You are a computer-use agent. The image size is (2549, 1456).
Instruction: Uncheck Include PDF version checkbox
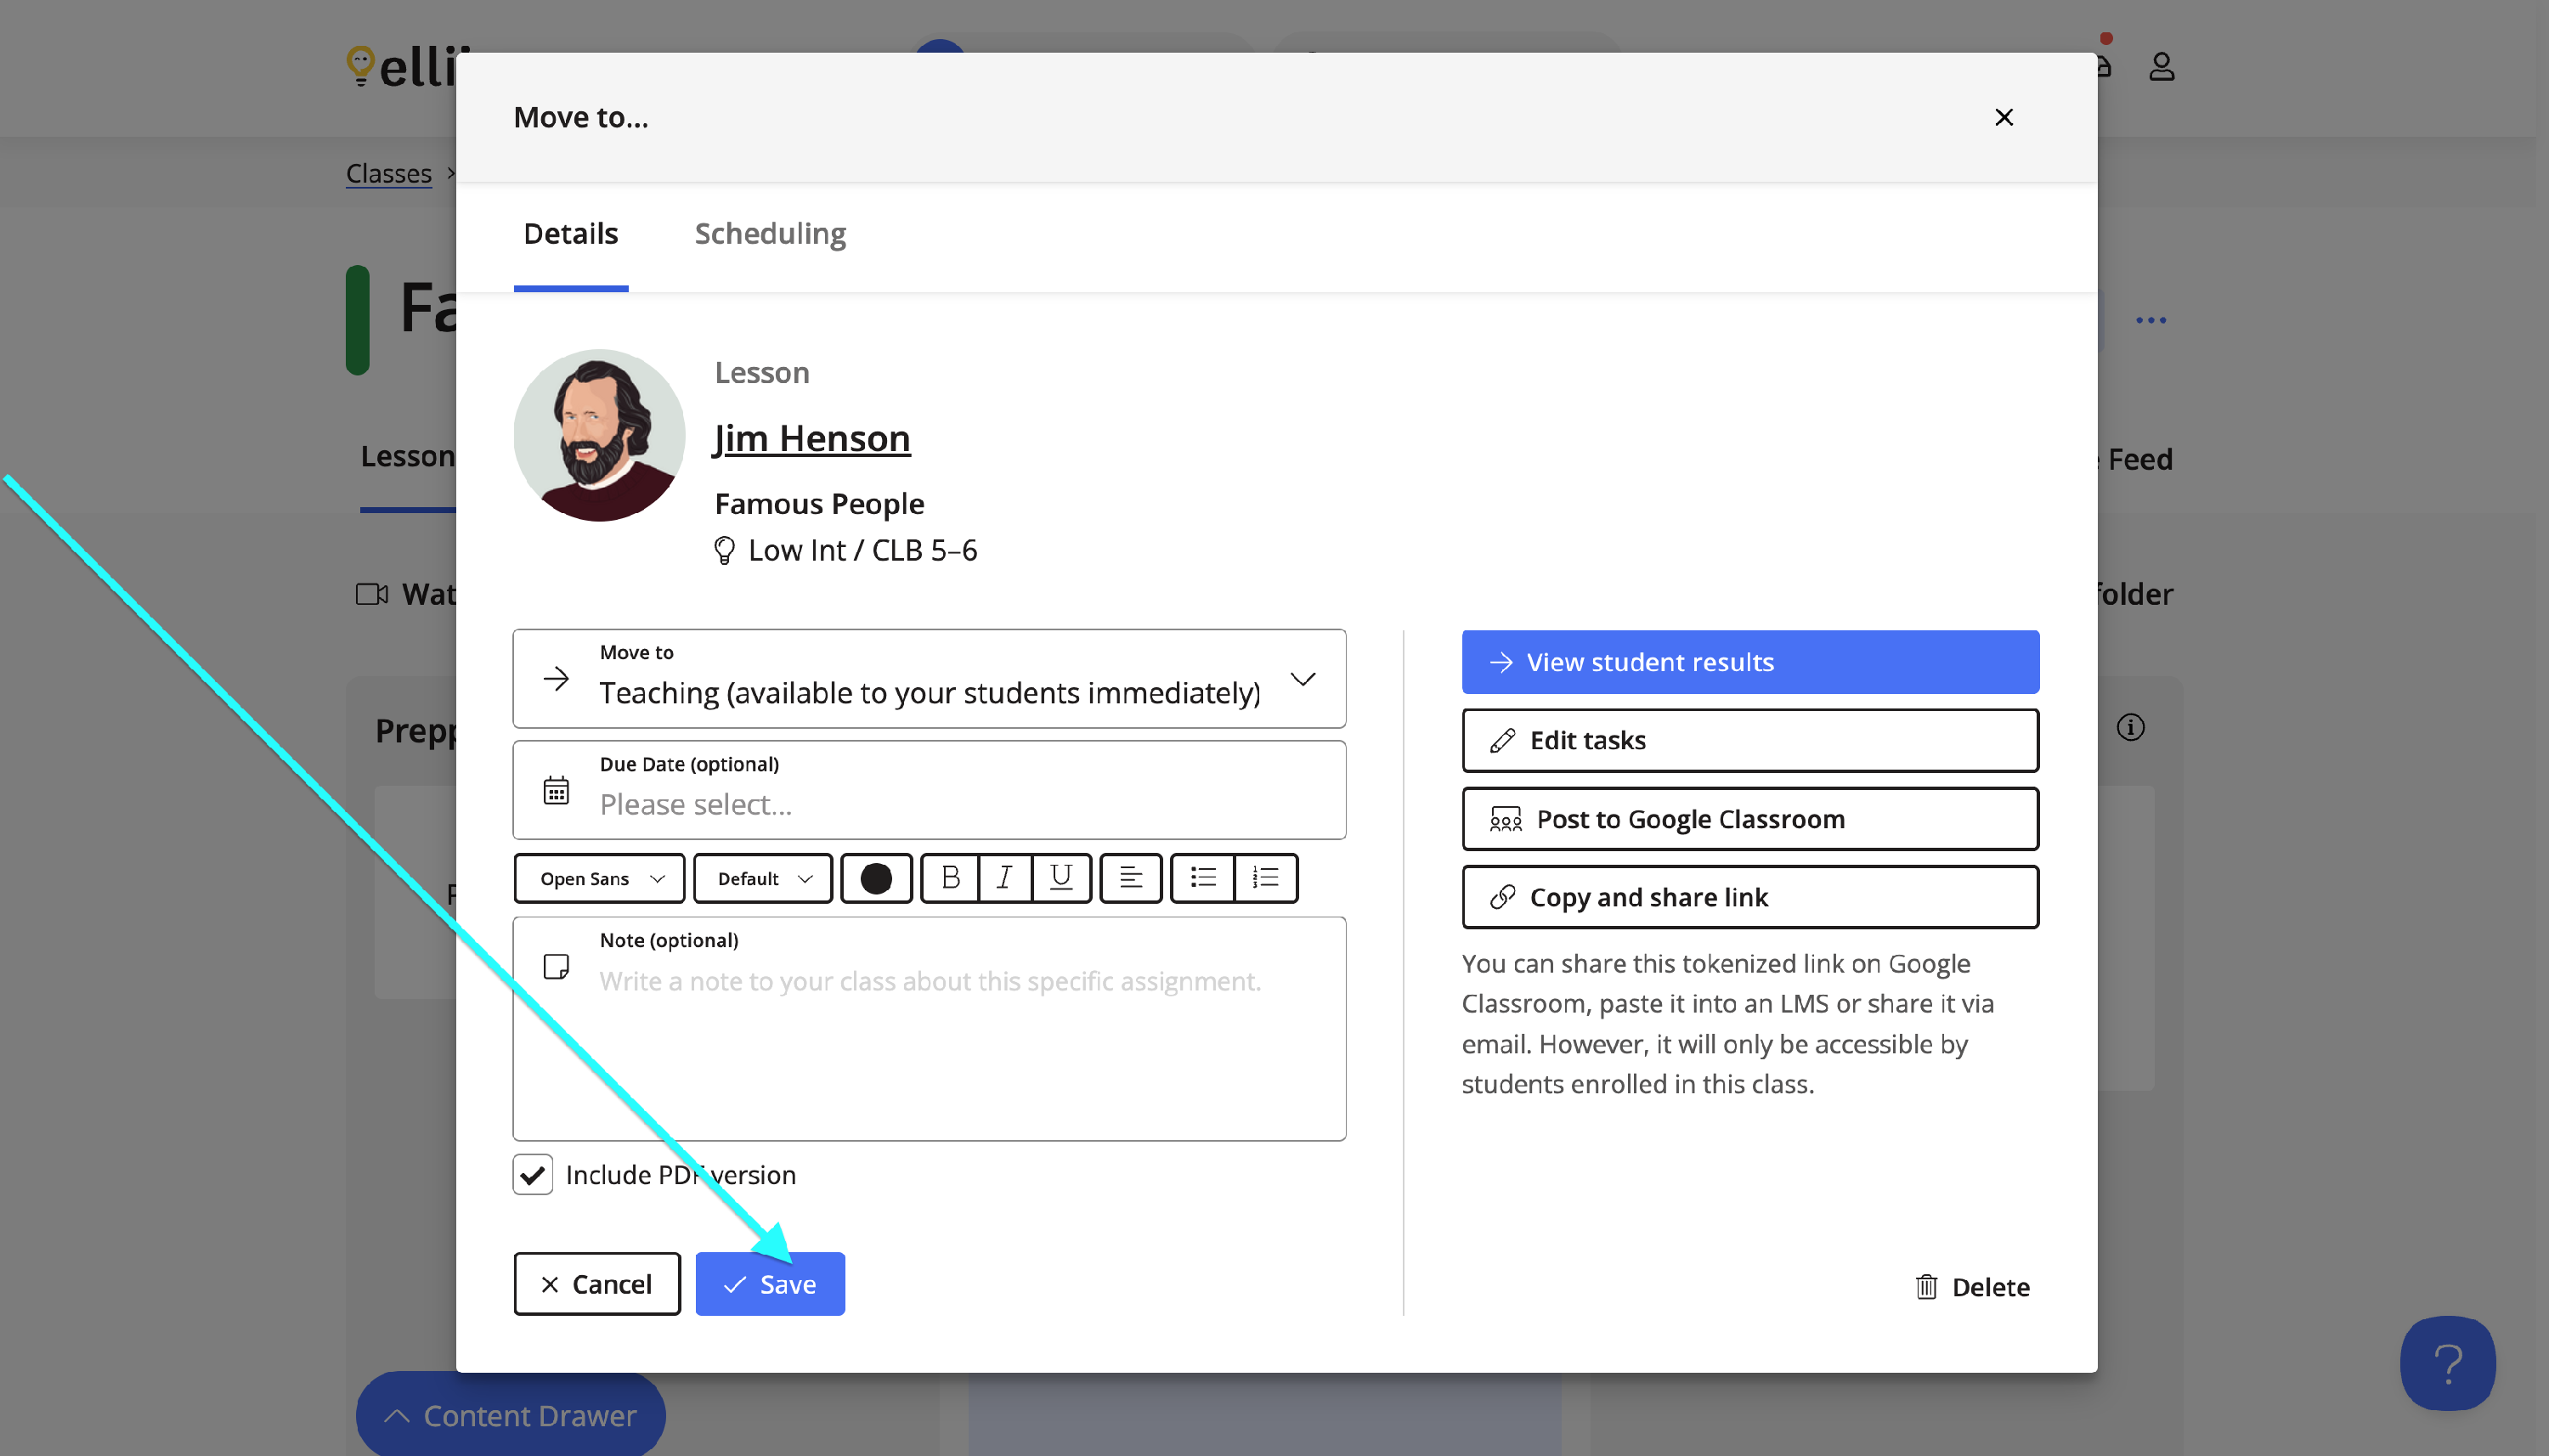(533, 1174)
